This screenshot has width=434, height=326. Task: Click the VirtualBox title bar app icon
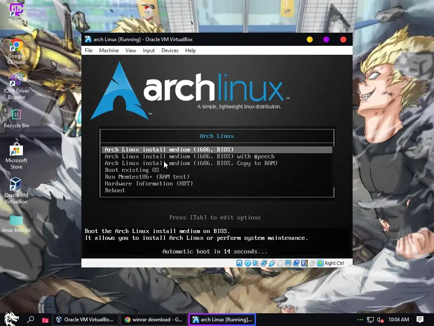click(88, 39)
